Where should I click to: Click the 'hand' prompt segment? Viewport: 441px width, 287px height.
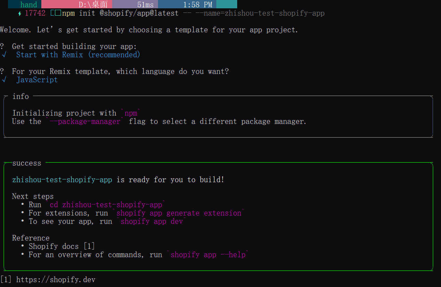pos(25,4)
